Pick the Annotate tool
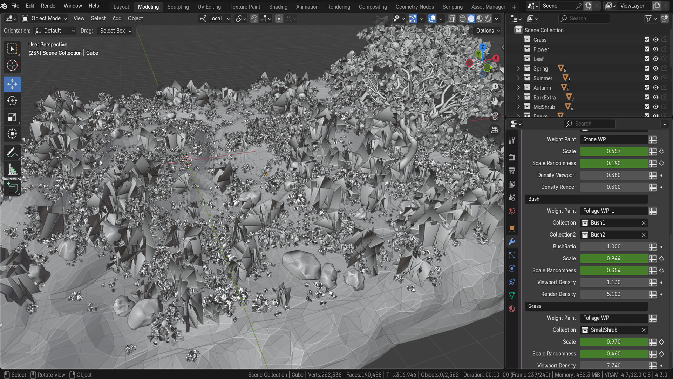 tap(12, 152)
